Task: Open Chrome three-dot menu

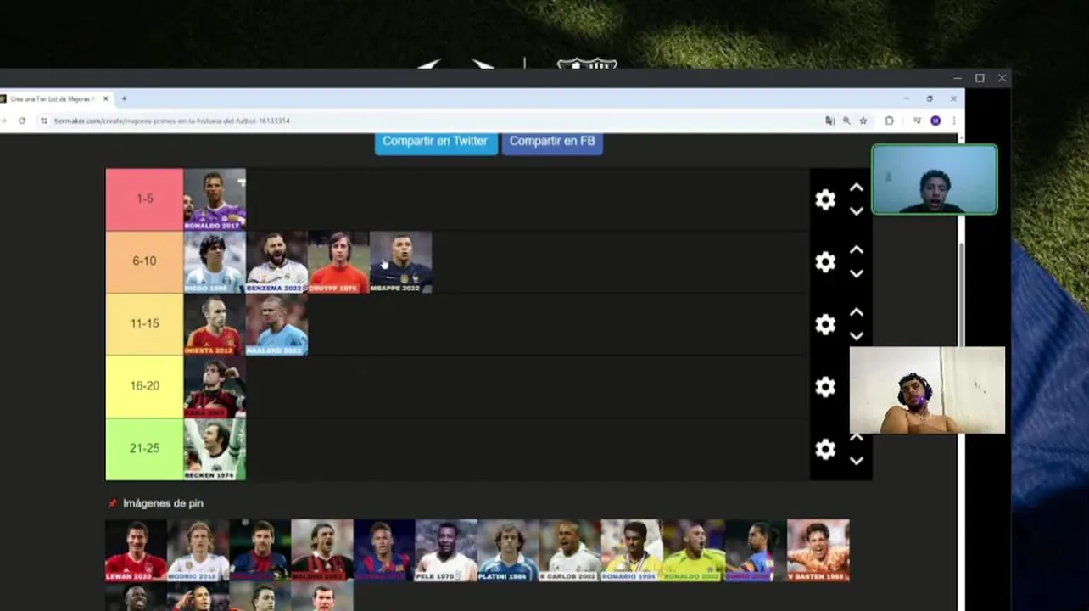Action: [x=953, y=121]
